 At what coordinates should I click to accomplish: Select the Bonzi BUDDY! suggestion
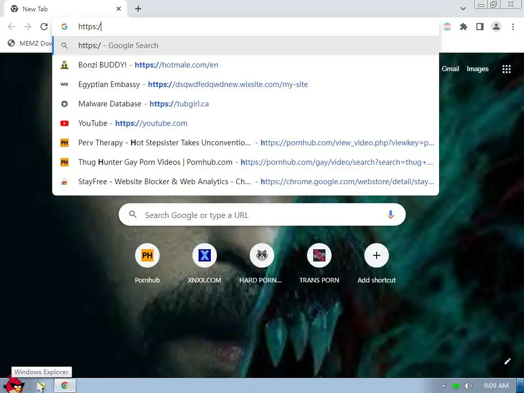coord(246,65)
